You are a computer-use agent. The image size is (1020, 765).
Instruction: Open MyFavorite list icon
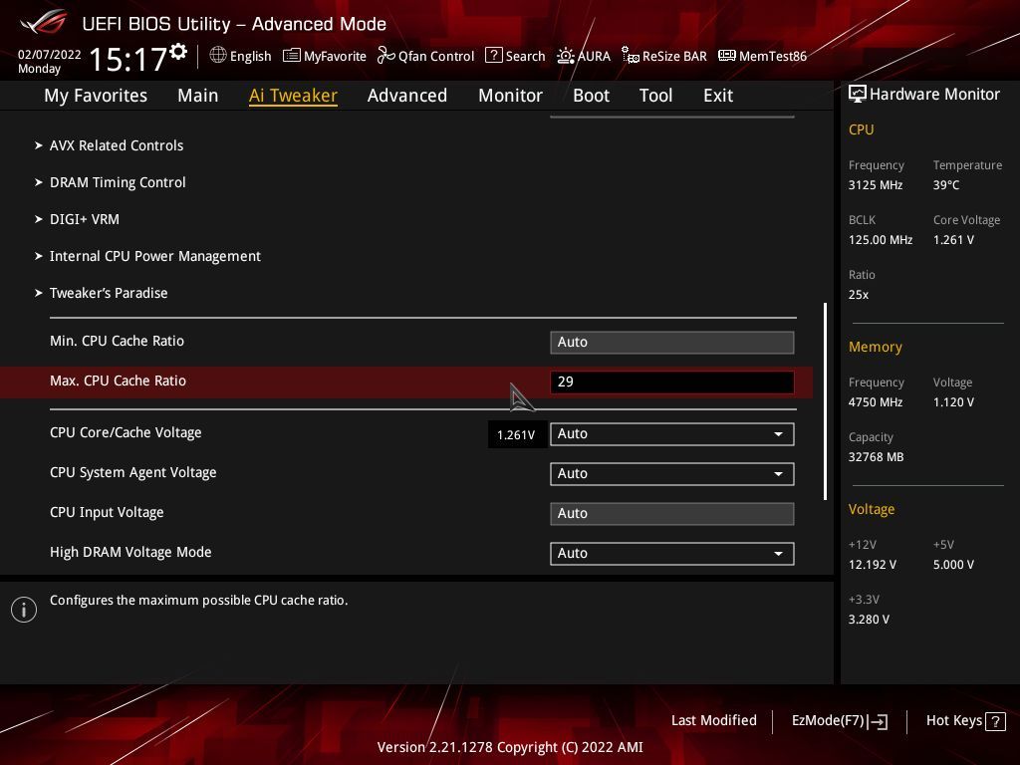[292, 56]
